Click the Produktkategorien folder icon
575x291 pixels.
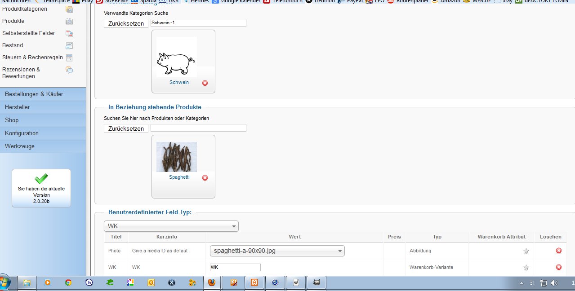(x=69, y=9)
